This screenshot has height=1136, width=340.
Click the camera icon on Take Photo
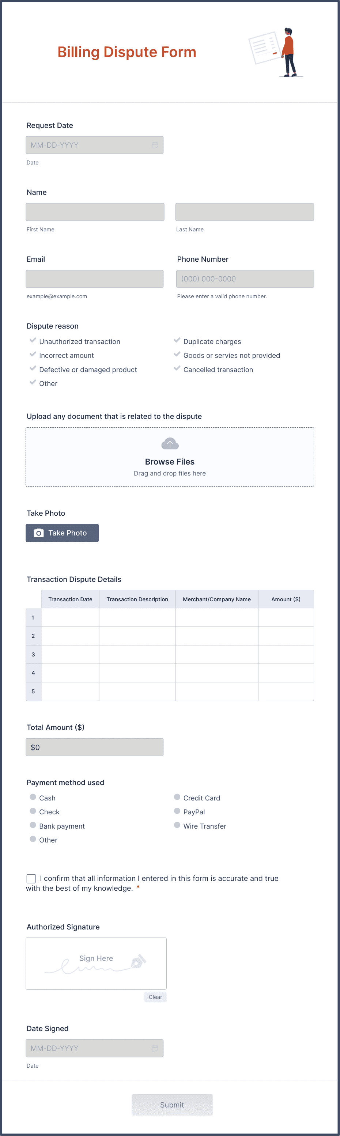(39, 533)
